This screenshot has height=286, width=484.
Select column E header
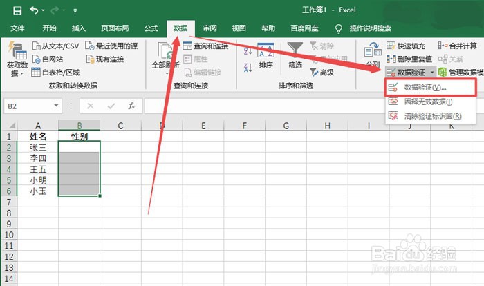tap(203, 126)
